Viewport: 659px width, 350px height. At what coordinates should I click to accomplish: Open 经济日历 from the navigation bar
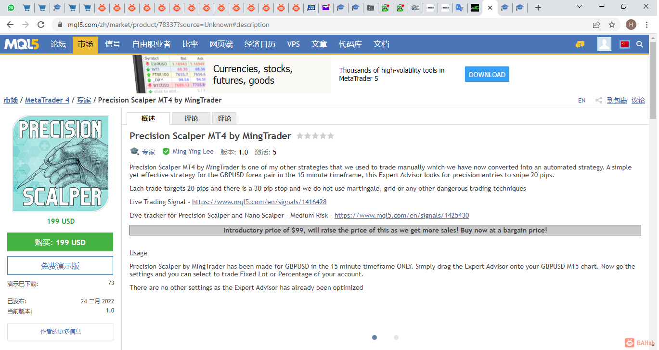pos(260,44)
